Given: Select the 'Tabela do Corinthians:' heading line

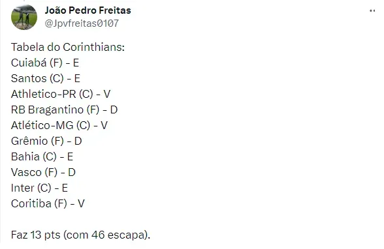Looking at the screenshot, I should tap(68, 47).
